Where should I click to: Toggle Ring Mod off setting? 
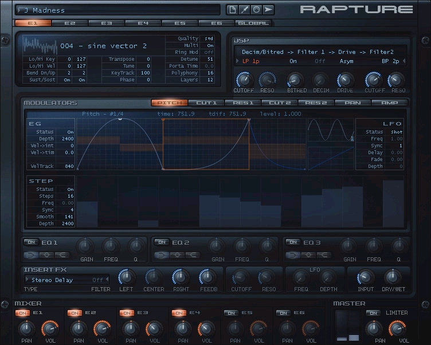209,52
